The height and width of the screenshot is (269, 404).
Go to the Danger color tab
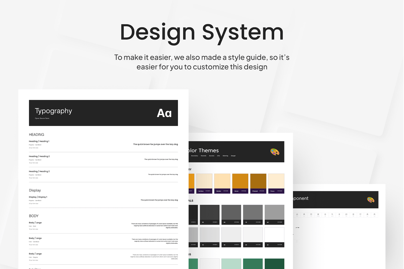click(x=233, y=156)
